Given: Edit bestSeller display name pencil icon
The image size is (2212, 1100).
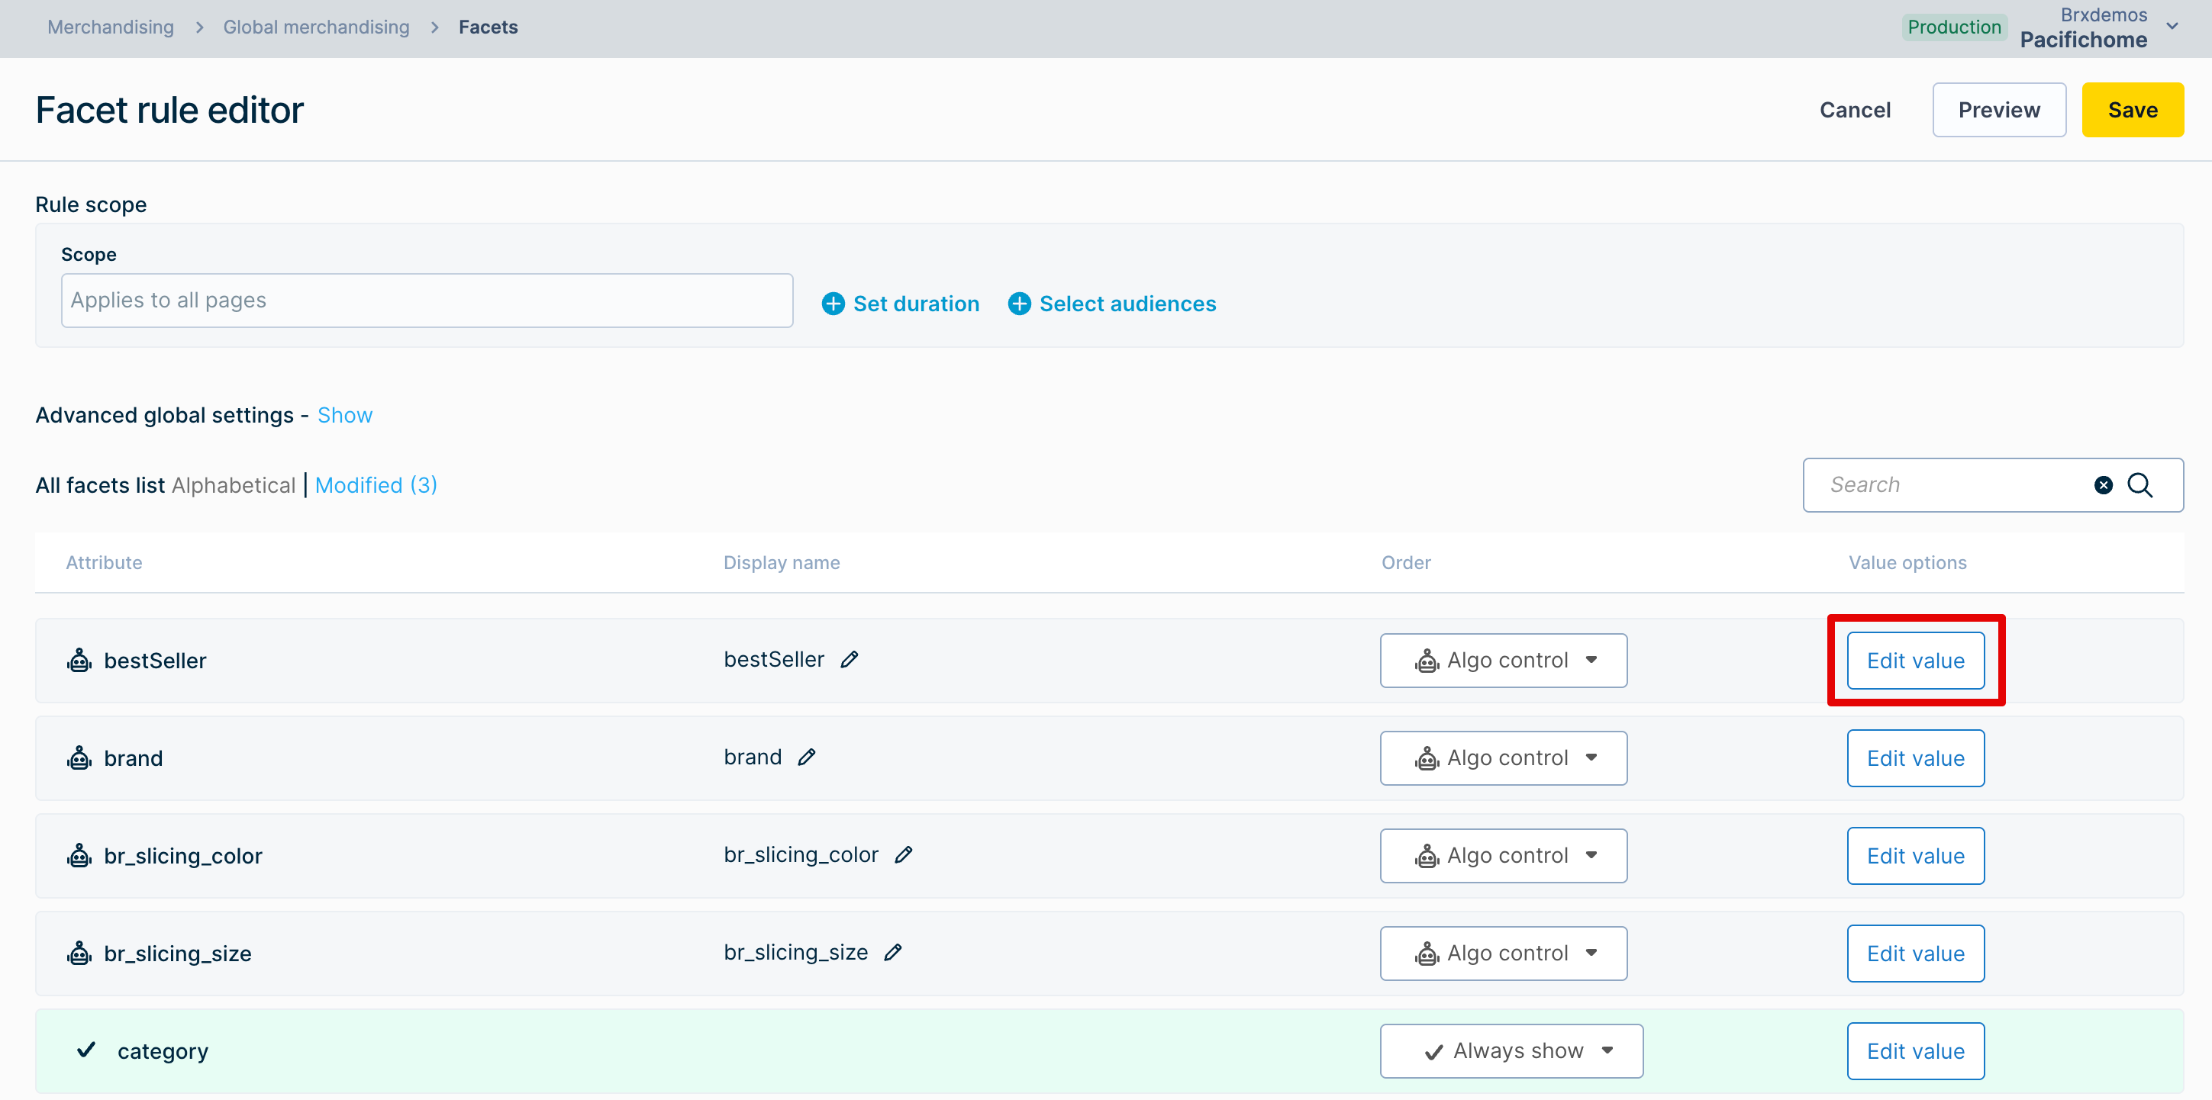Looking at the screenshot, I should click(x=850, y=659).
